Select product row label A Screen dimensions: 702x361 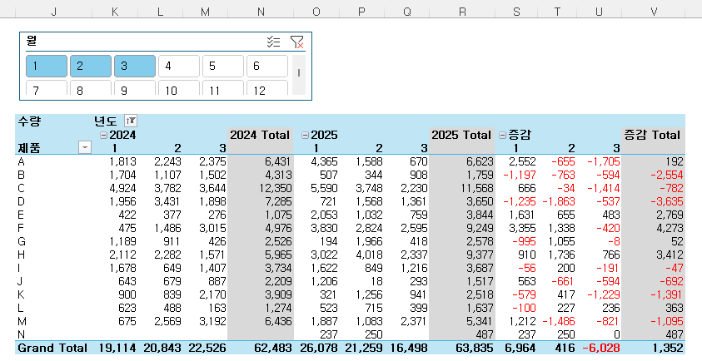(x=21, y=161)
